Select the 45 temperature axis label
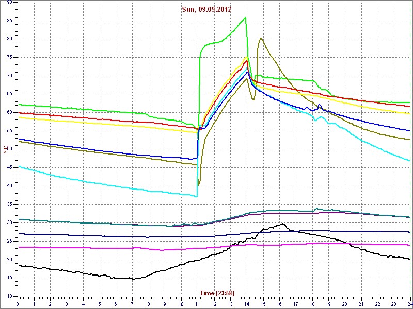 (x=9, y=168)
